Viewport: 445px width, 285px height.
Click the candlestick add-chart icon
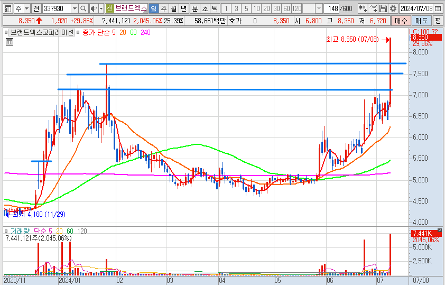click(x=363, y=8)
